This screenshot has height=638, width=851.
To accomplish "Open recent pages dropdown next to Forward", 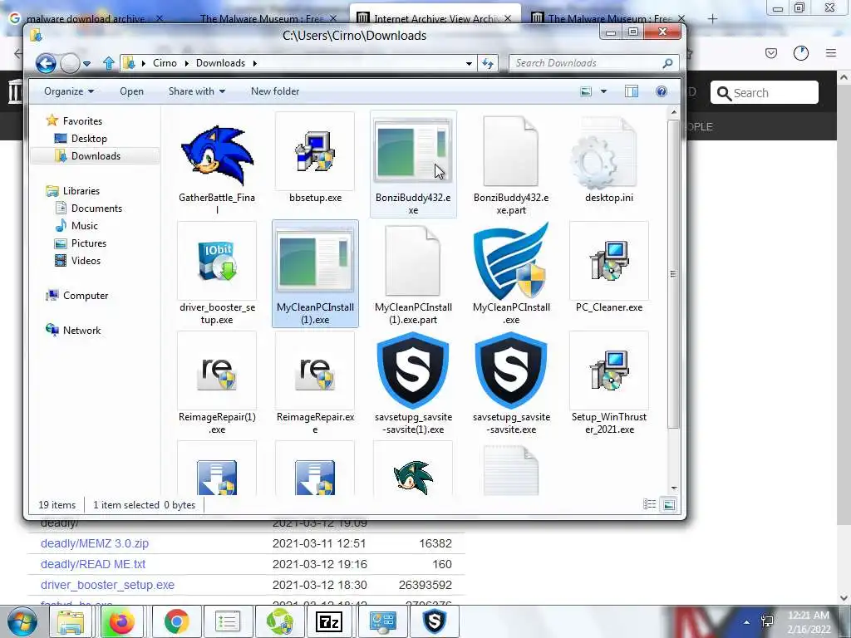I will pos(86,63).
